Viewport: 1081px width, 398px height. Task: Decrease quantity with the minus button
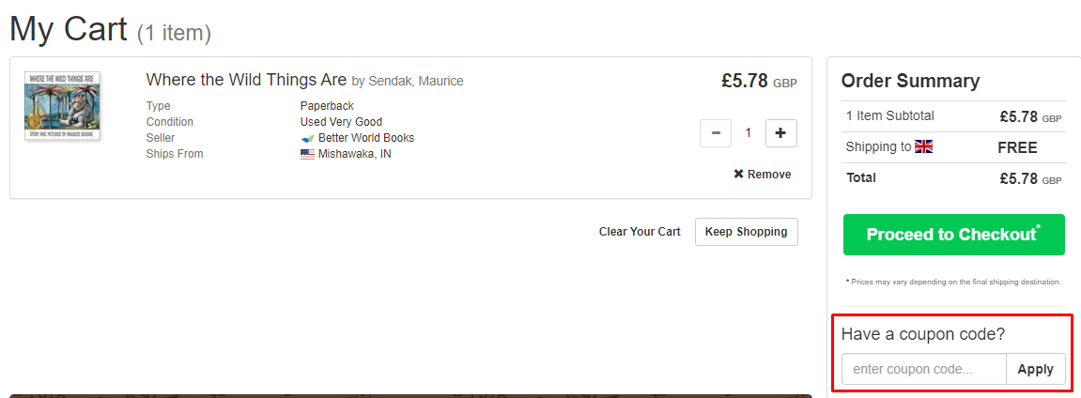pos(716,133)
